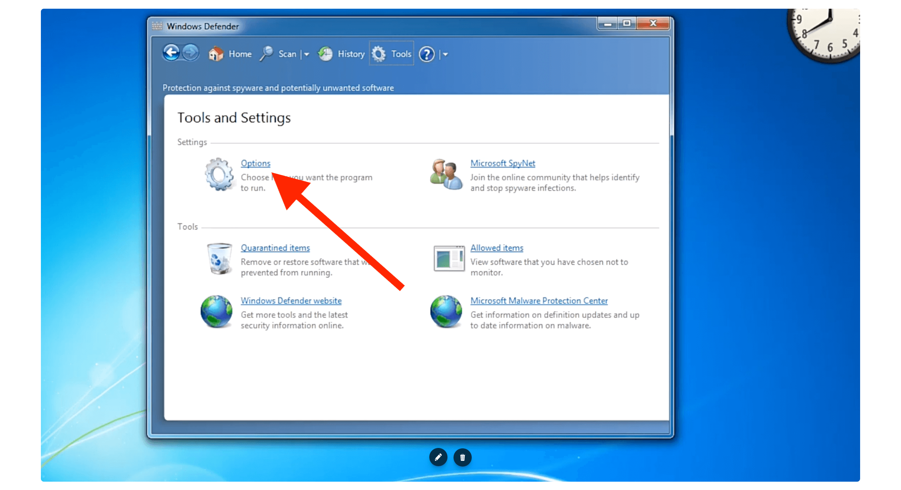Open Help with the question mark icon

[x=427, y=54]
